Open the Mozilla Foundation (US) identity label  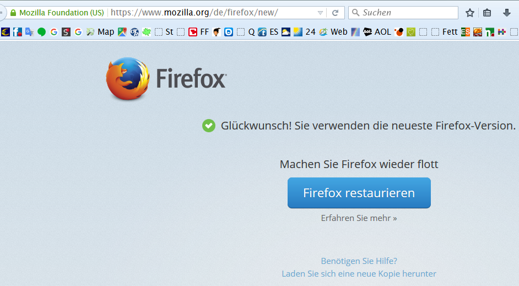click(x=62, y=13)
